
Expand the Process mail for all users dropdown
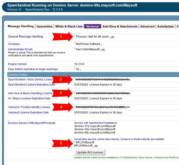point(113,37)
